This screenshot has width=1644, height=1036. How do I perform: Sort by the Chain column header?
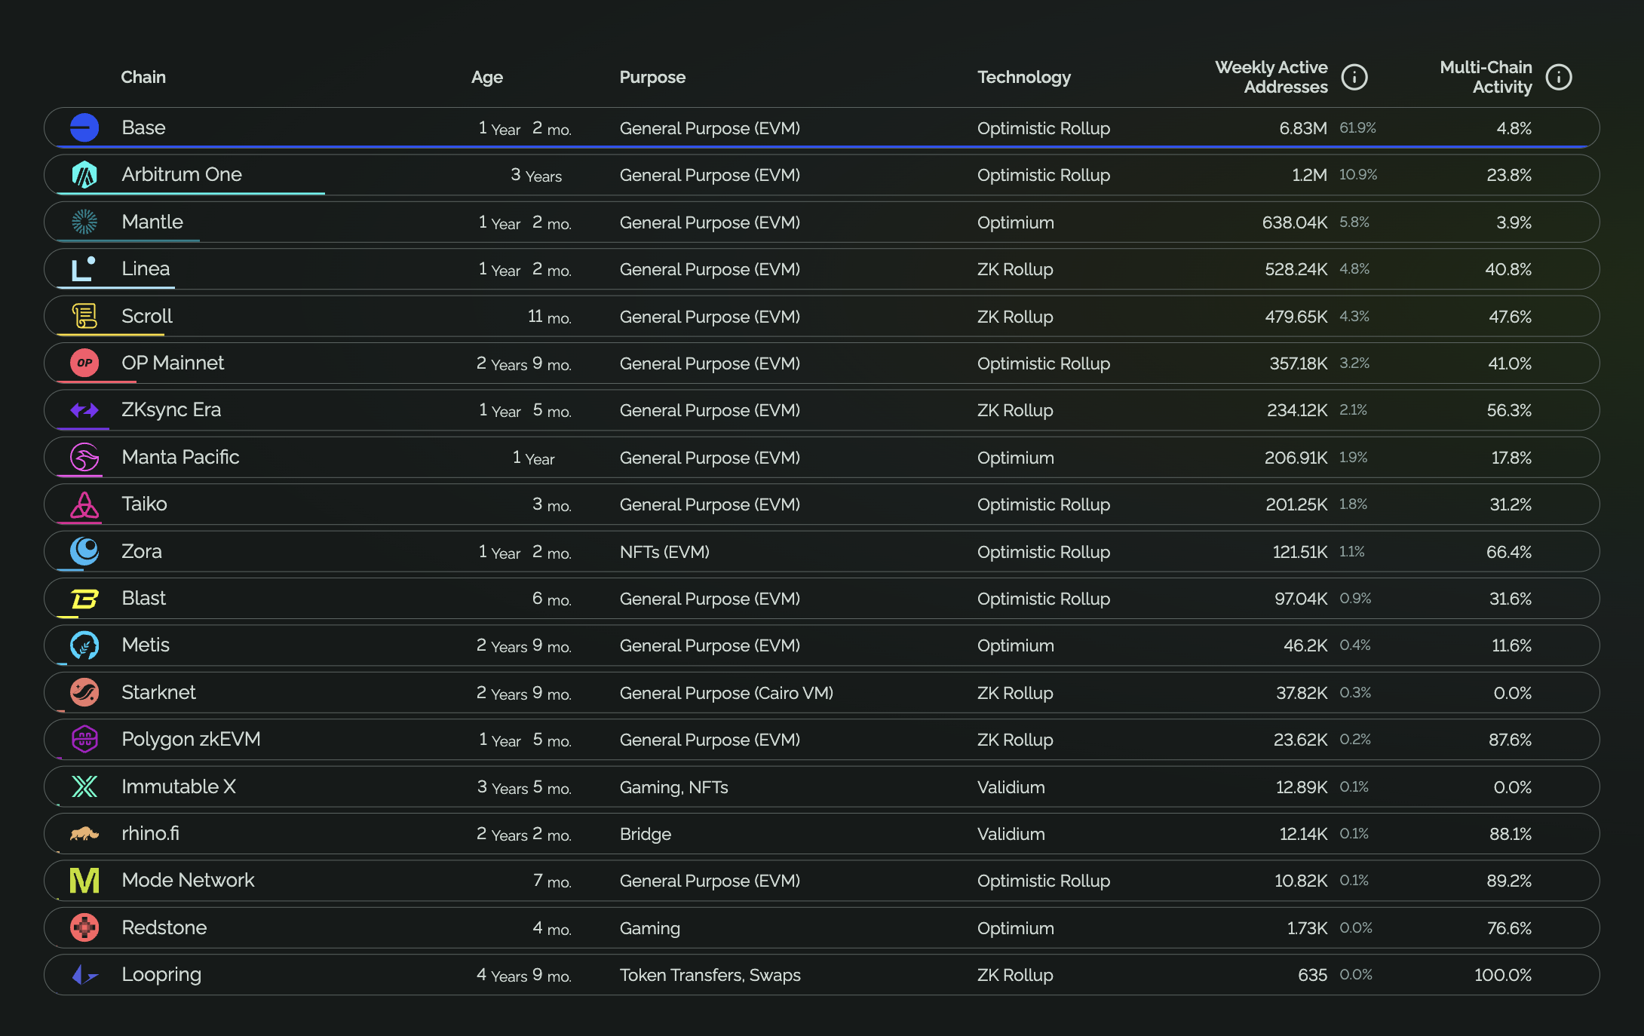coord(143,77)
